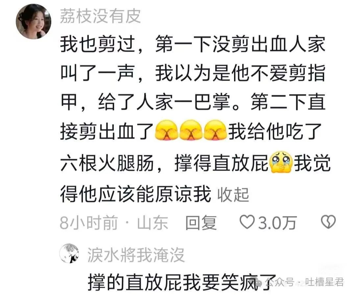Click the crying emoji after 撑得直放屁
Viewport: 355px width, 296px height.
(x=281, y=162)
